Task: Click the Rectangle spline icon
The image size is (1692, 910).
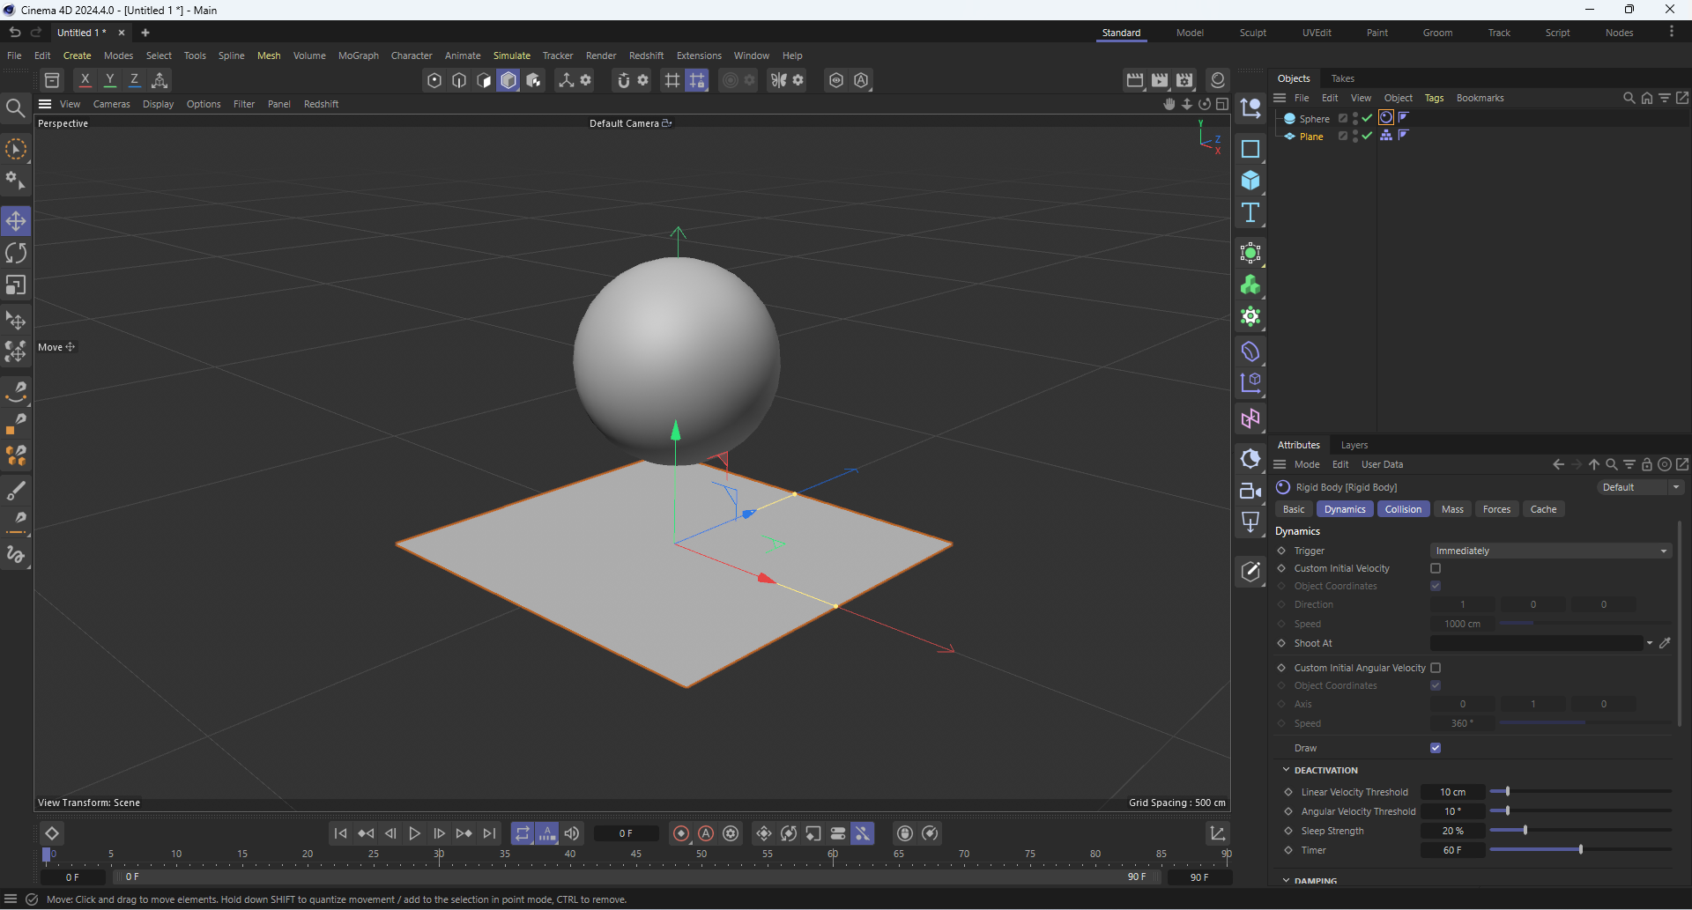Action: (x=1250, y=149)
